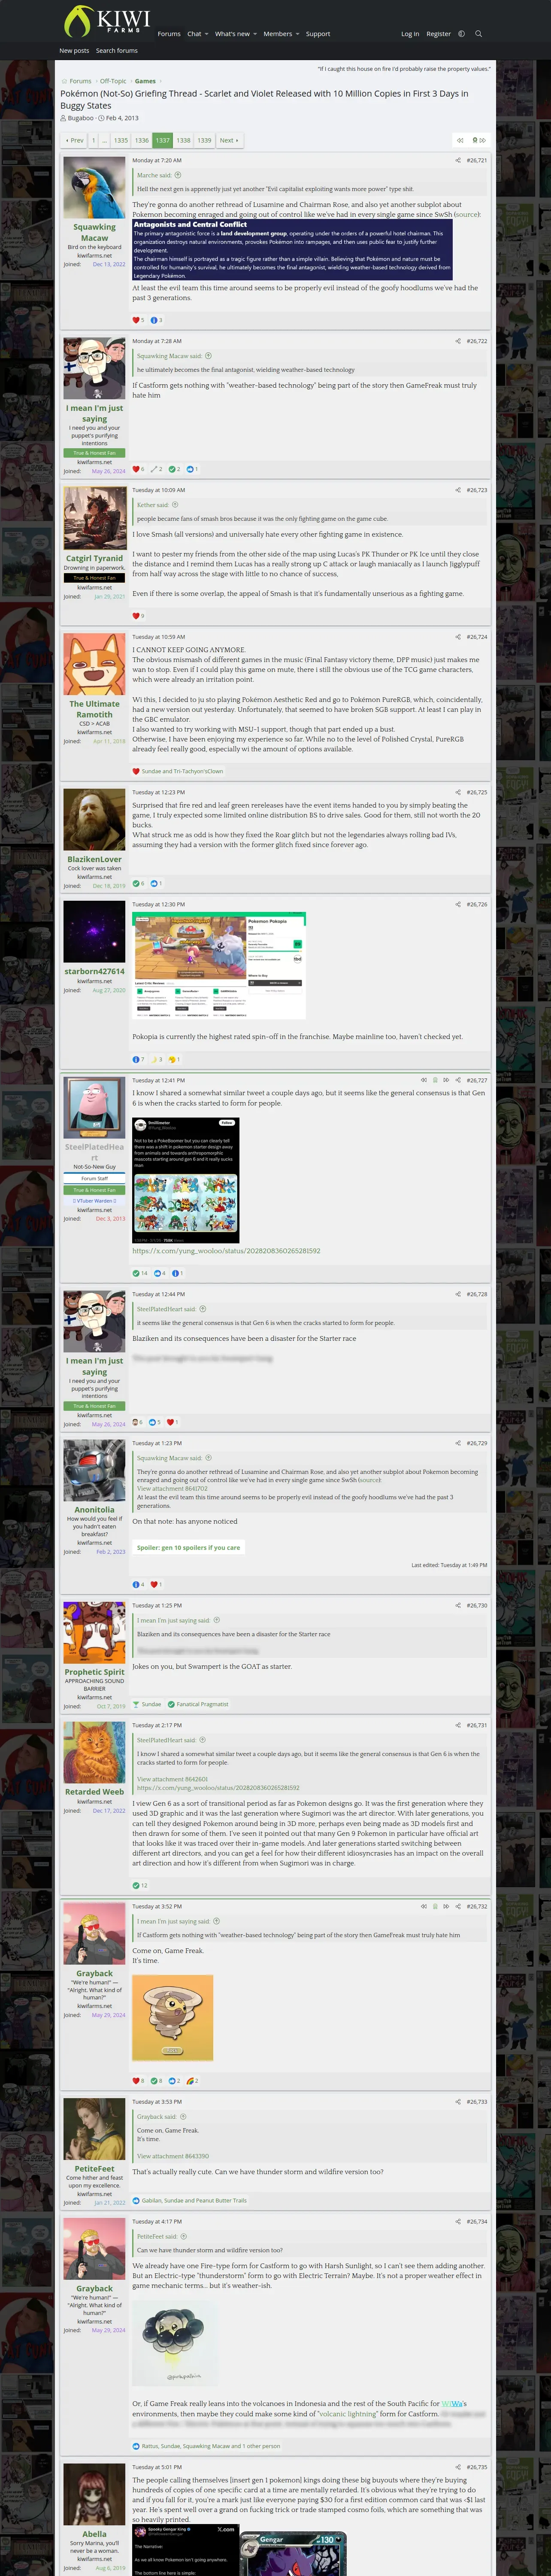Open Retarded Weeb's cat avatar
The height and width of the screenshot is (2576, 551).
click(x=94, y=1752)
